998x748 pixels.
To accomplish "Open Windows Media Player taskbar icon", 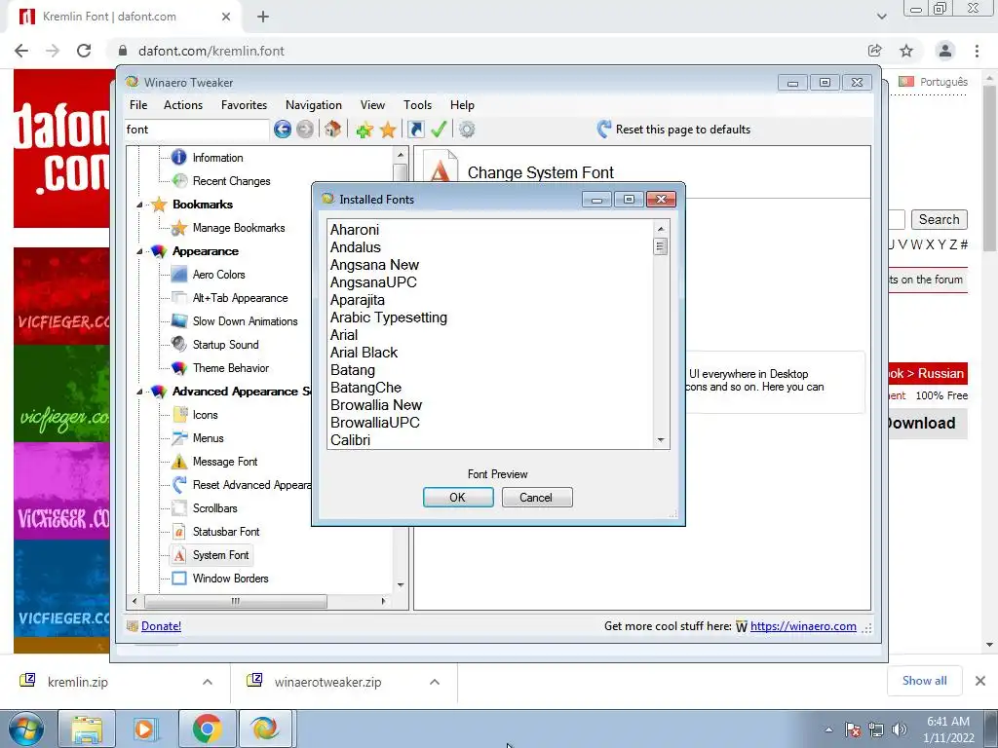I will click(x=144, y=729).
